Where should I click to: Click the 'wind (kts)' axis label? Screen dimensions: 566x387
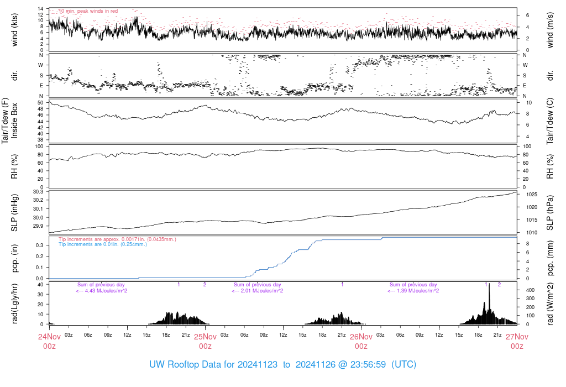click(14, 30)
